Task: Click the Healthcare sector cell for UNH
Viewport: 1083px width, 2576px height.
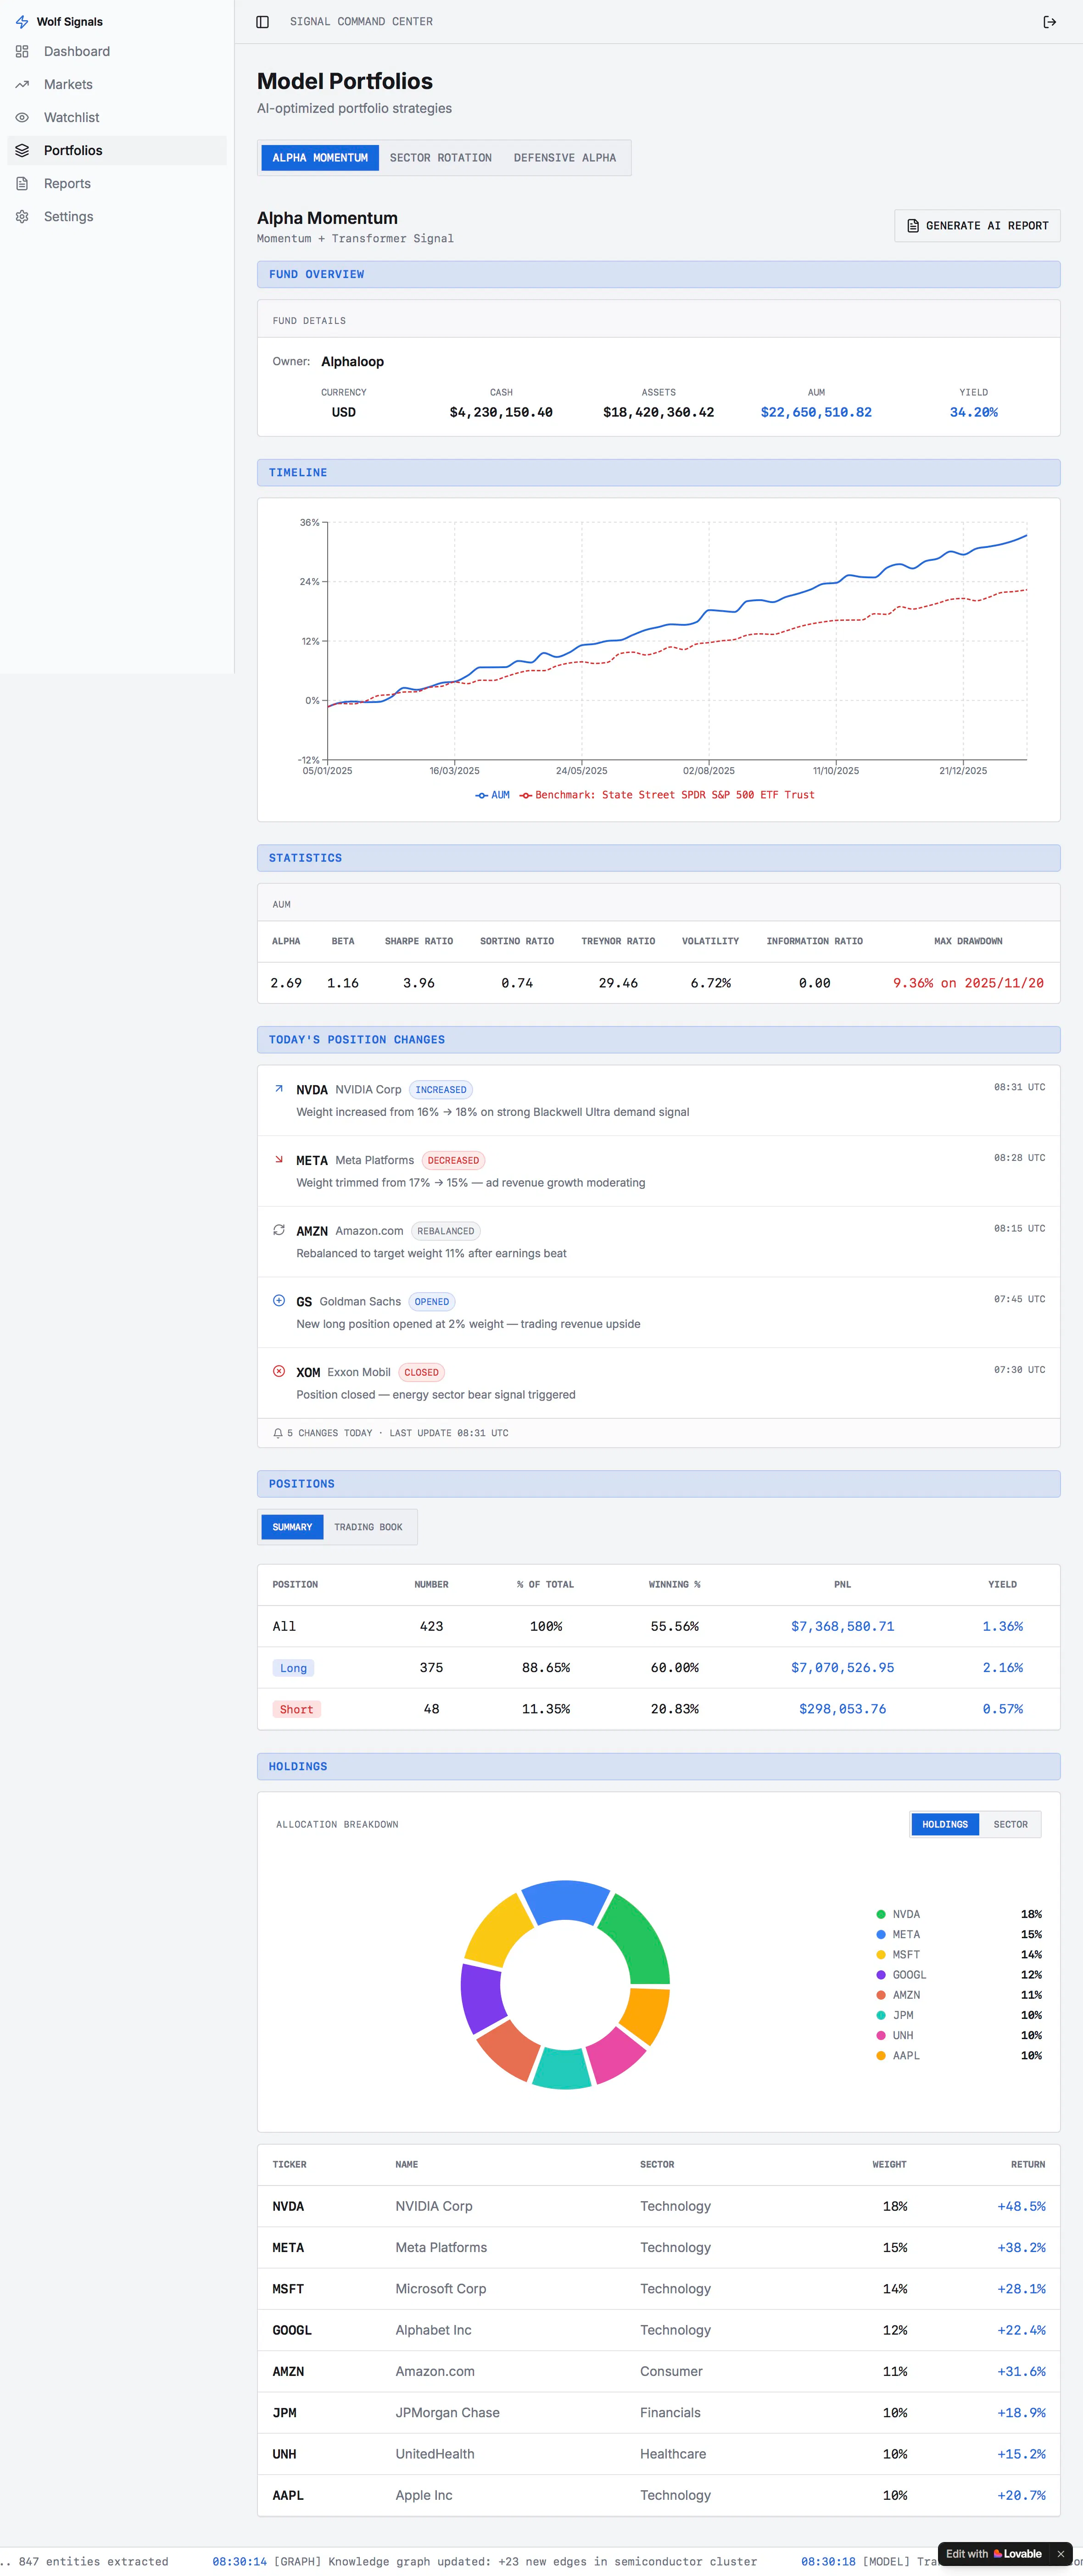Action: point(673,2454)
